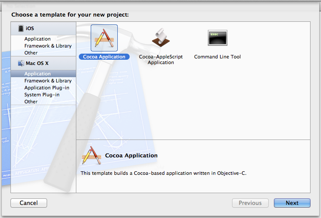
Task: Select Other under Mac OS X
Action: [x=31, y=102]
